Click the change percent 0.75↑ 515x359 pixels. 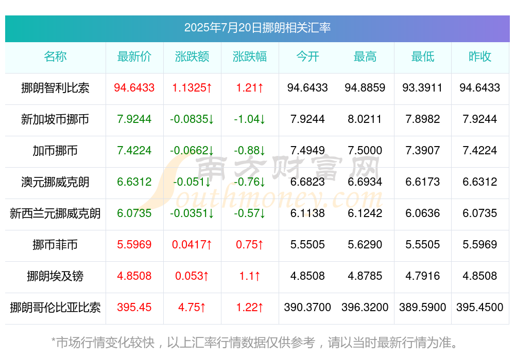[250, 245]
